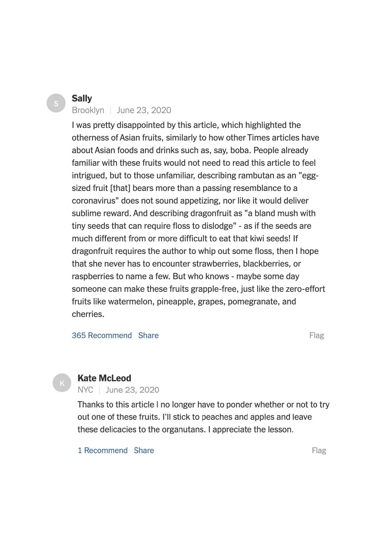Click the date on Kate McLeod's comment
Image resolution: width=382 pixels, height=542 pixels.
(132, 390)
